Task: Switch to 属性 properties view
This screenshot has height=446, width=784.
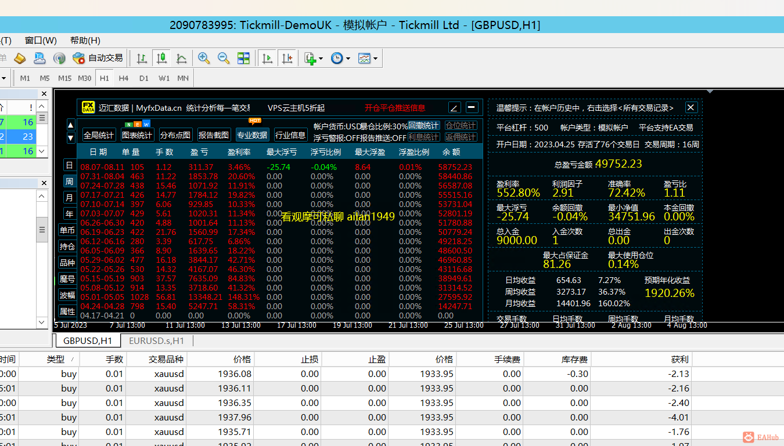Action: [x=67, y=311]
